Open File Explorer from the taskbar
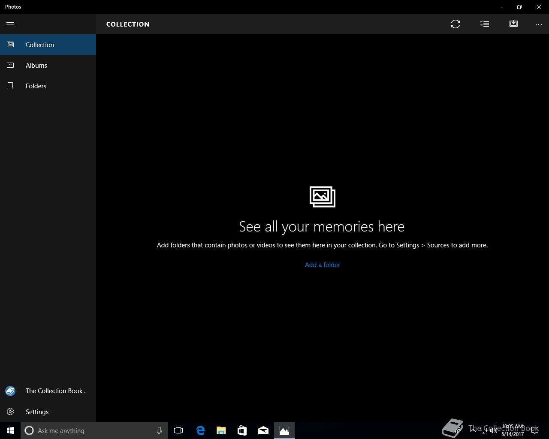Screen dimensions: 549x439 221,430
